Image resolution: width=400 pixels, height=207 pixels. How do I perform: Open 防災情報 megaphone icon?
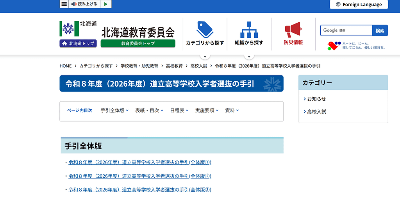pos(293,30)
